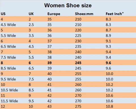136x109 pixels.
Task: Select the US column header
Action: [3, 14]
